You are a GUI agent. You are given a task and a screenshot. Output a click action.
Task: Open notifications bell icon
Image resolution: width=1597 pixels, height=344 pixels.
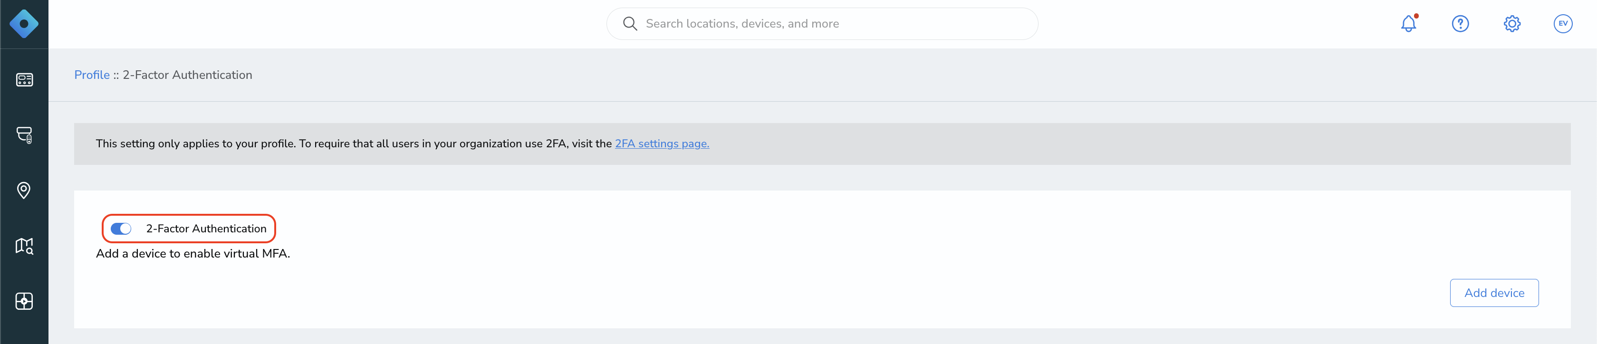click(1408, 24)
